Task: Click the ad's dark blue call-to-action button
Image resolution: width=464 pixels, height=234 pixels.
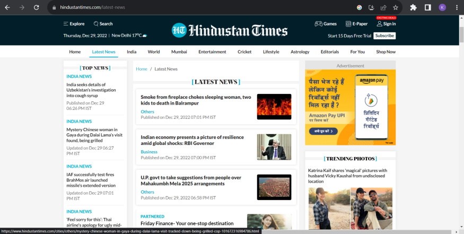Action: (x=323, y=131)
